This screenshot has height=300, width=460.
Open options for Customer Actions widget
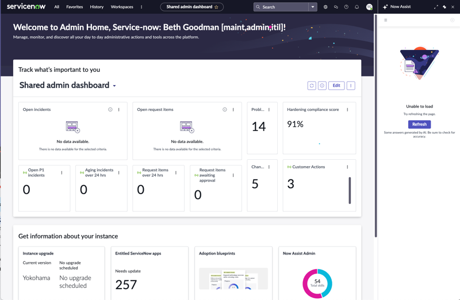tap(347, 167)
